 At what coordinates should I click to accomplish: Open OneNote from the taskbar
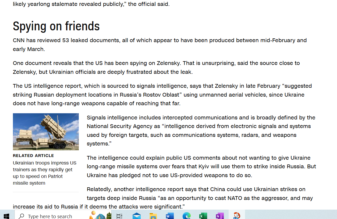pyautogui.click(x=220, y=216)
